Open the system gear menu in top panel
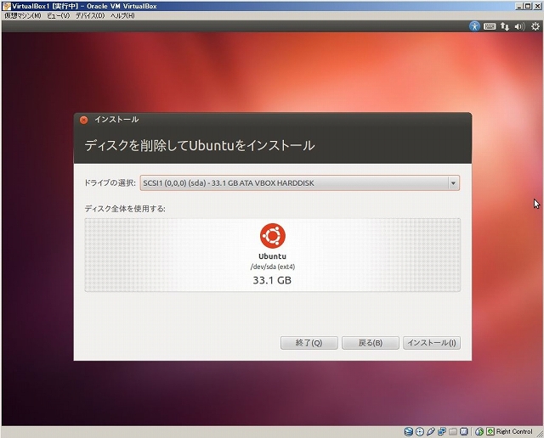Screen dimensions: 544x438 pos(535,26)
